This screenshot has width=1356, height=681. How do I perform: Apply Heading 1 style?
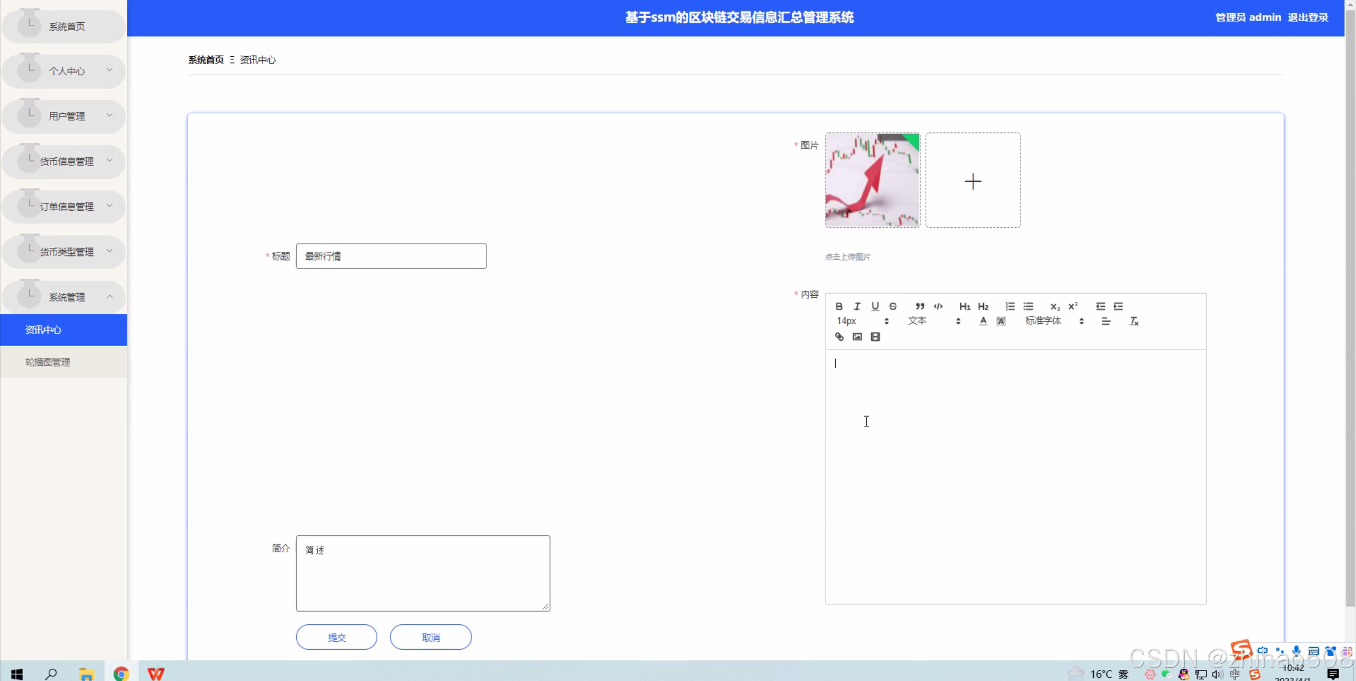coord(964,306)
